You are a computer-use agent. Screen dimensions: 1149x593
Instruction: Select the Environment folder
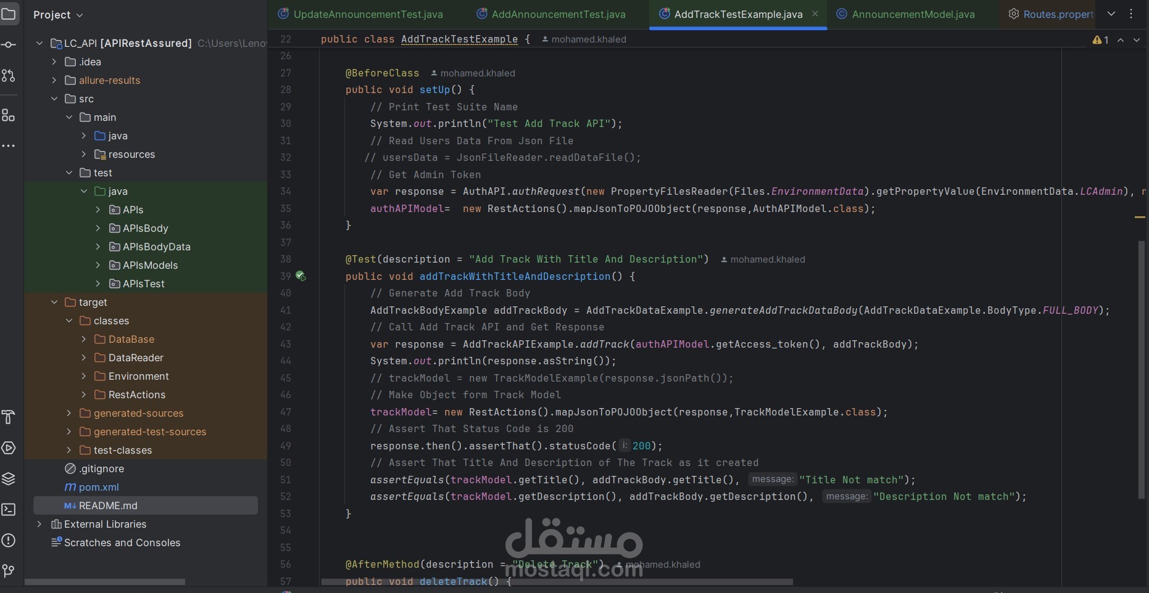coord(131,376)
